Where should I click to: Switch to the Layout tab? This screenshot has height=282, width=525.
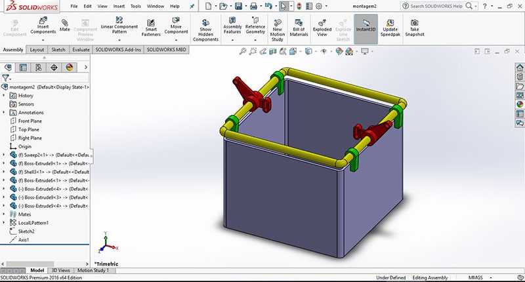37,49
